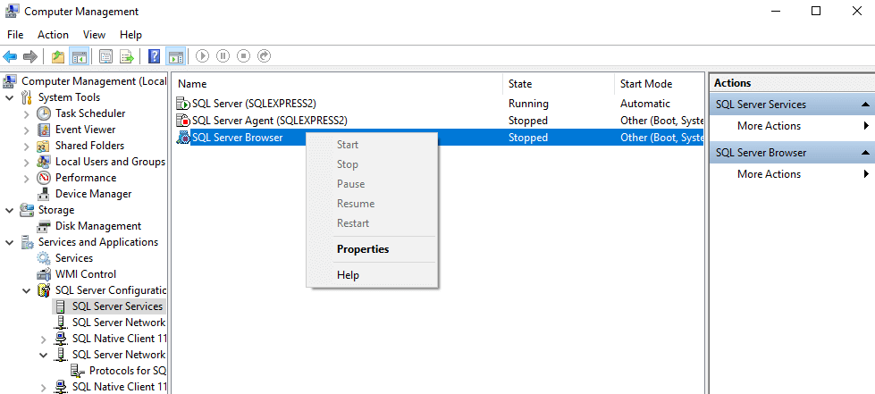This screenshot has width=875, height=394.
Task: Select the Disk Management icon
Action: point(44,226)
